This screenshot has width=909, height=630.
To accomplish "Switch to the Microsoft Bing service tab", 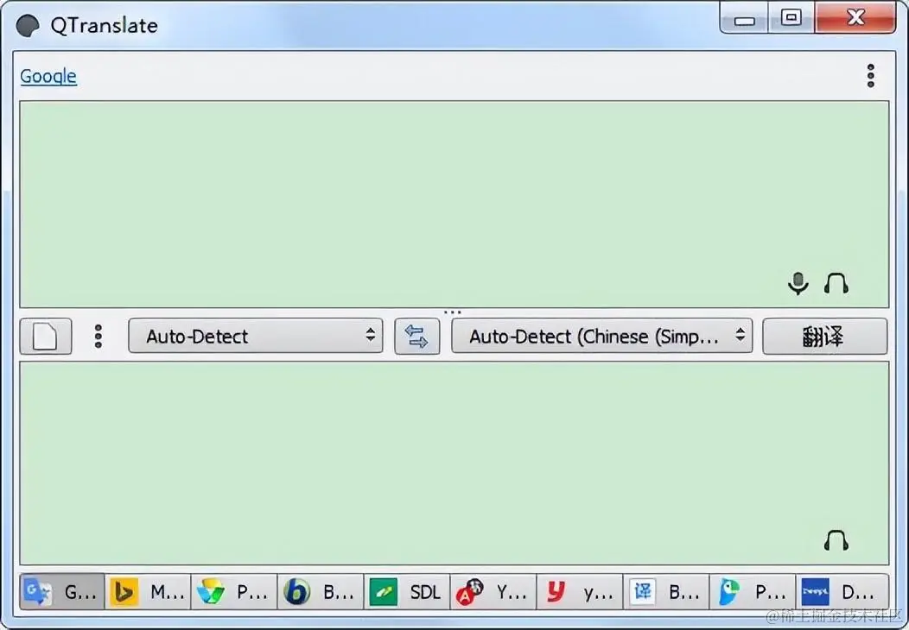I will (x=148, y=592).
